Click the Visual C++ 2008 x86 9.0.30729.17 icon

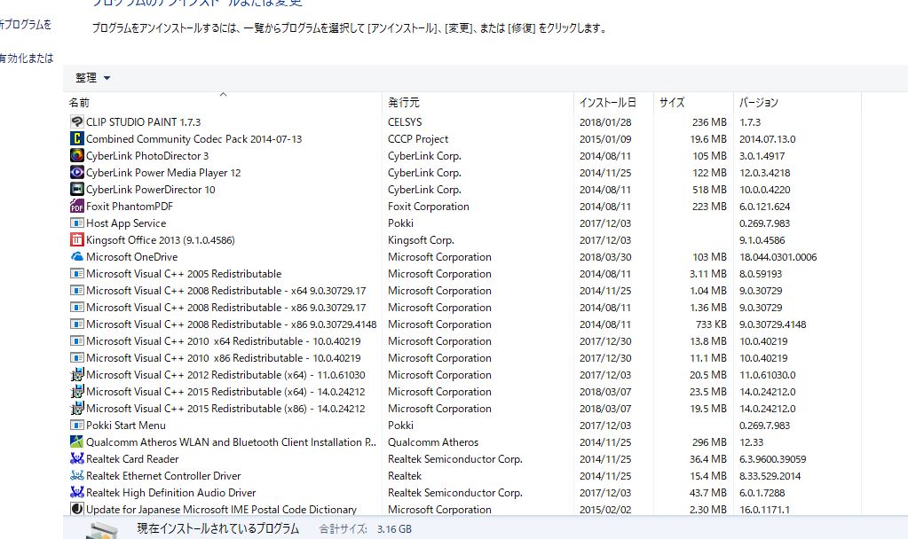click(77, 307)
